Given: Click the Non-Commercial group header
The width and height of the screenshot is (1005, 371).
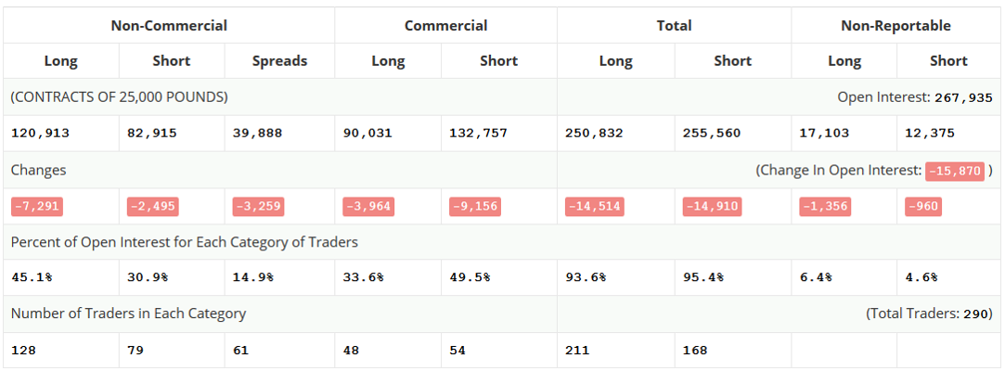Looking at the screenshot, I should click(169, 26).
